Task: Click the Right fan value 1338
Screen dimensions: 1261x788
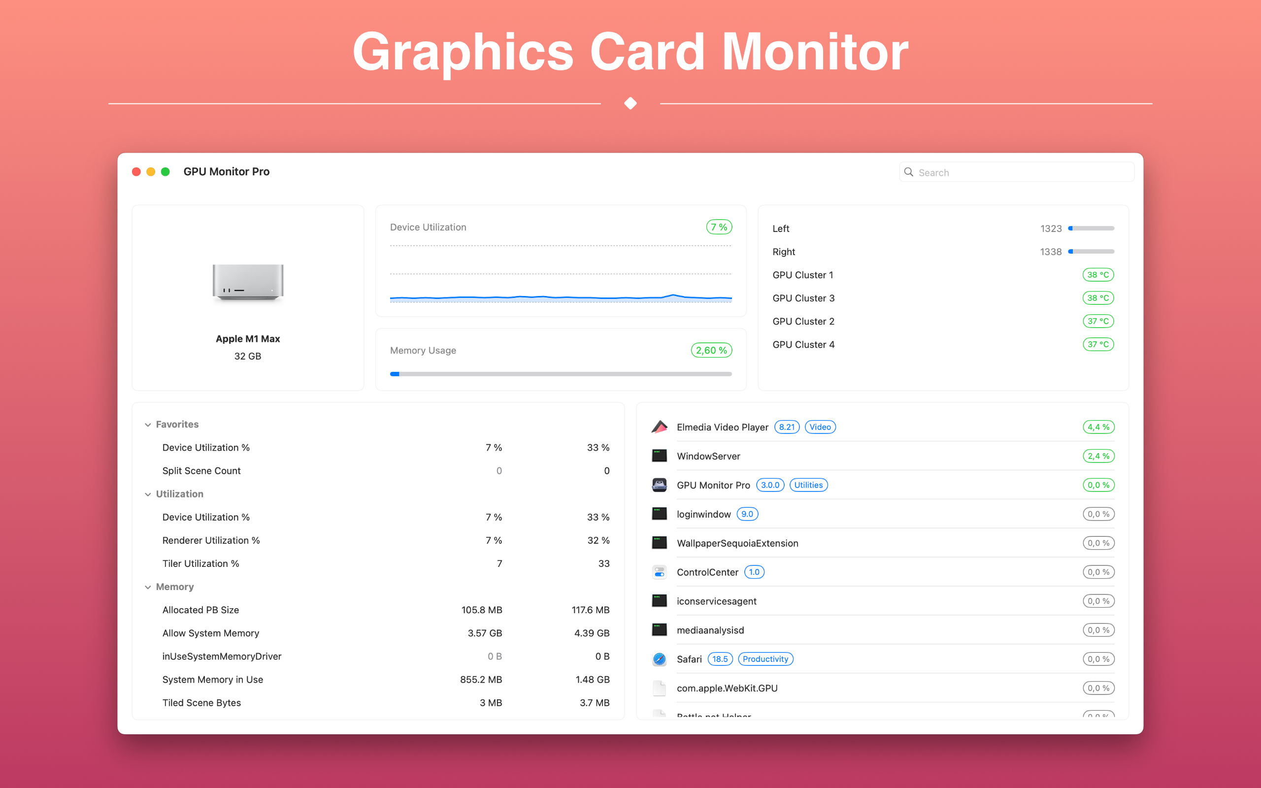Action: coord(1051,252)
